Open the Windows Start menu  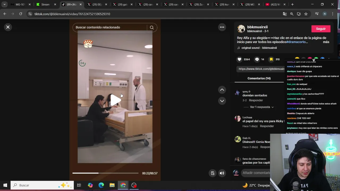pyautogui.click(x=5, y=185)
